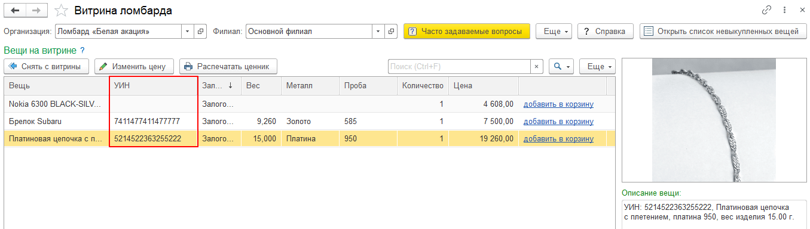Select the Nokia 6300 BLACK-SILV... row
810x229 pixels.
(310, 104)
